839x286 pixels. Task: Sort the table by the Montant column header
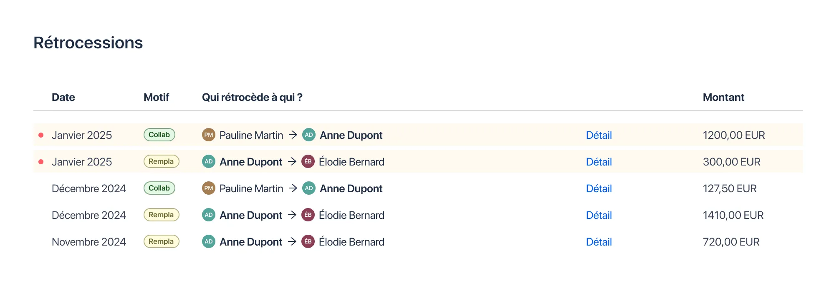[723, 97]
